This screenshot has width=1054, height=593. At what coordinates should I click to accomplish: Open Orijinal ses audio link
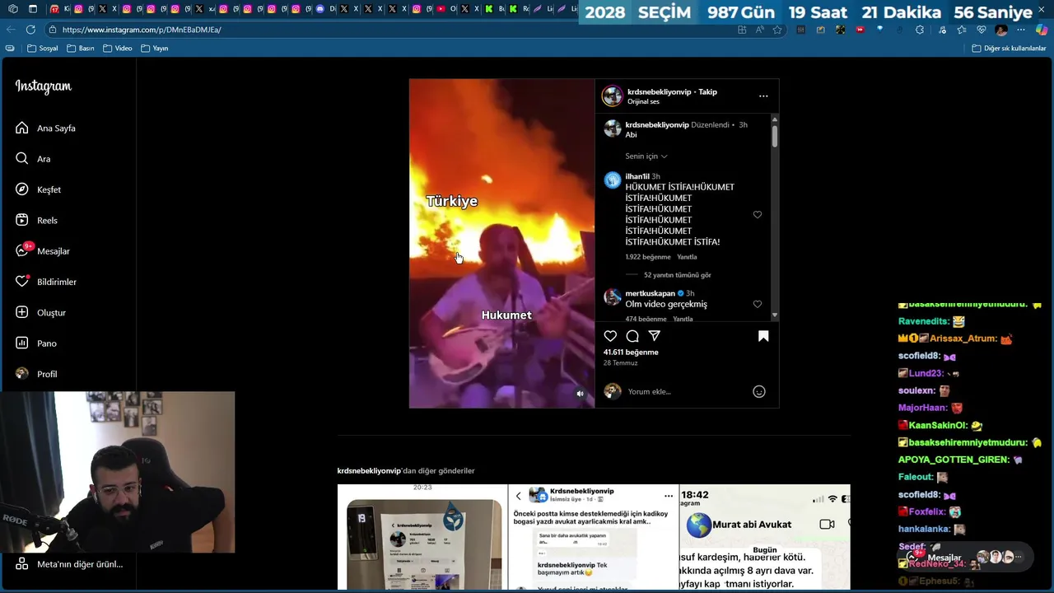[643, 102]
